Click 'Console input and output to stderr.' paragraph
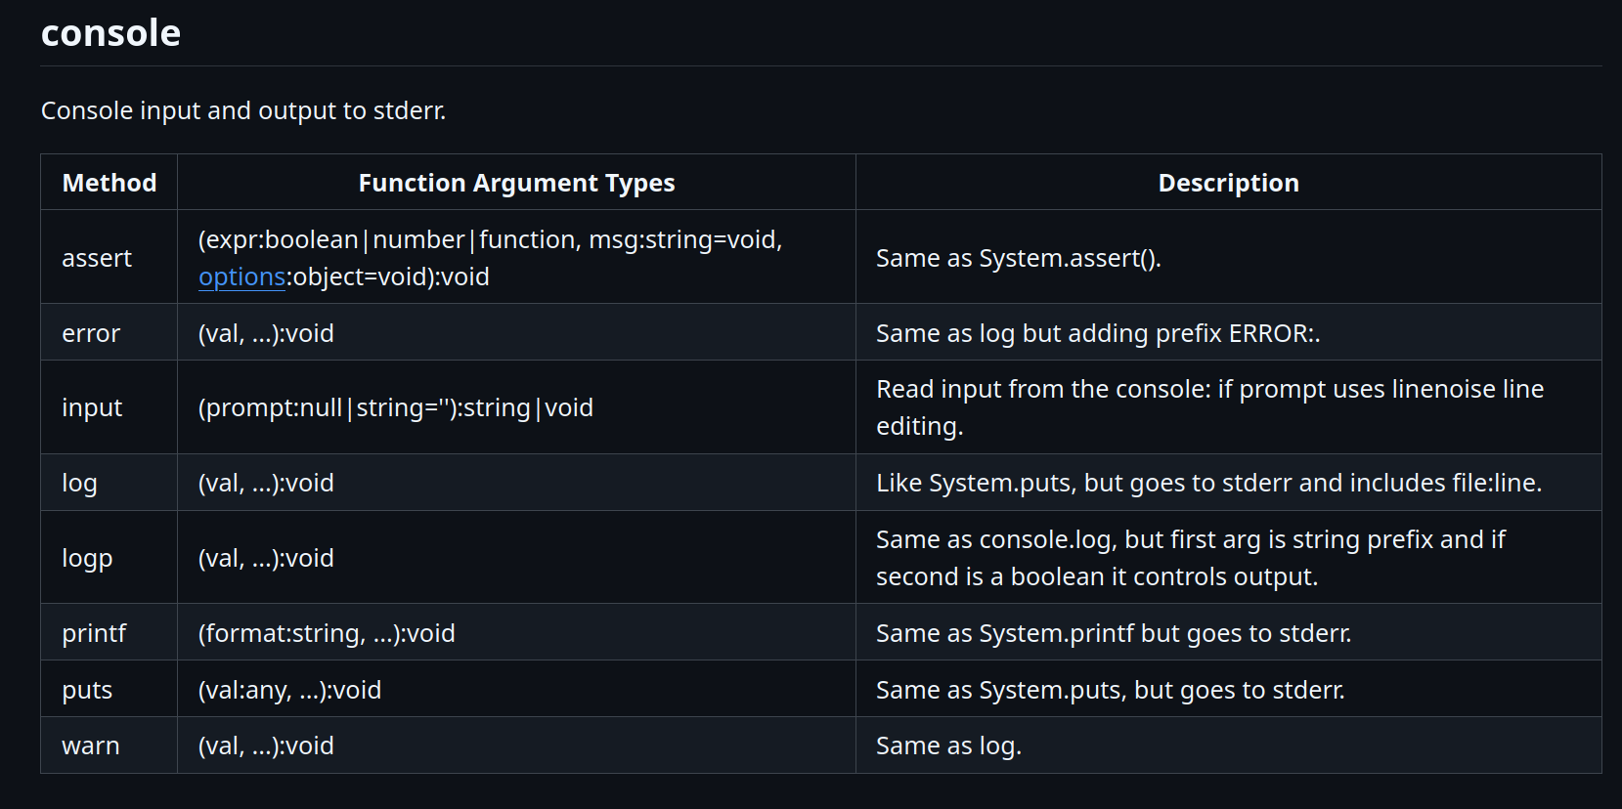 click(243, 110)
